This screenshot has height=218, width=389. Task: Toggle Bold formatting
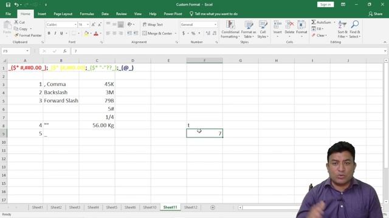click(x=49, y=33)
